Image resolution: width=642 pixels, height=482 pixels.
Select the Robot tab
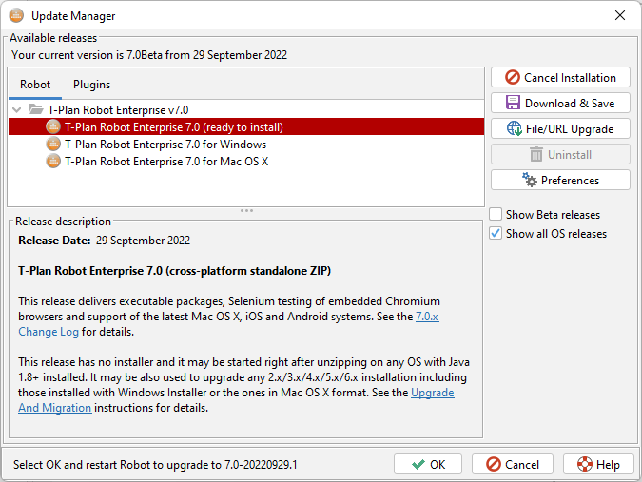(x=35, y=85)
